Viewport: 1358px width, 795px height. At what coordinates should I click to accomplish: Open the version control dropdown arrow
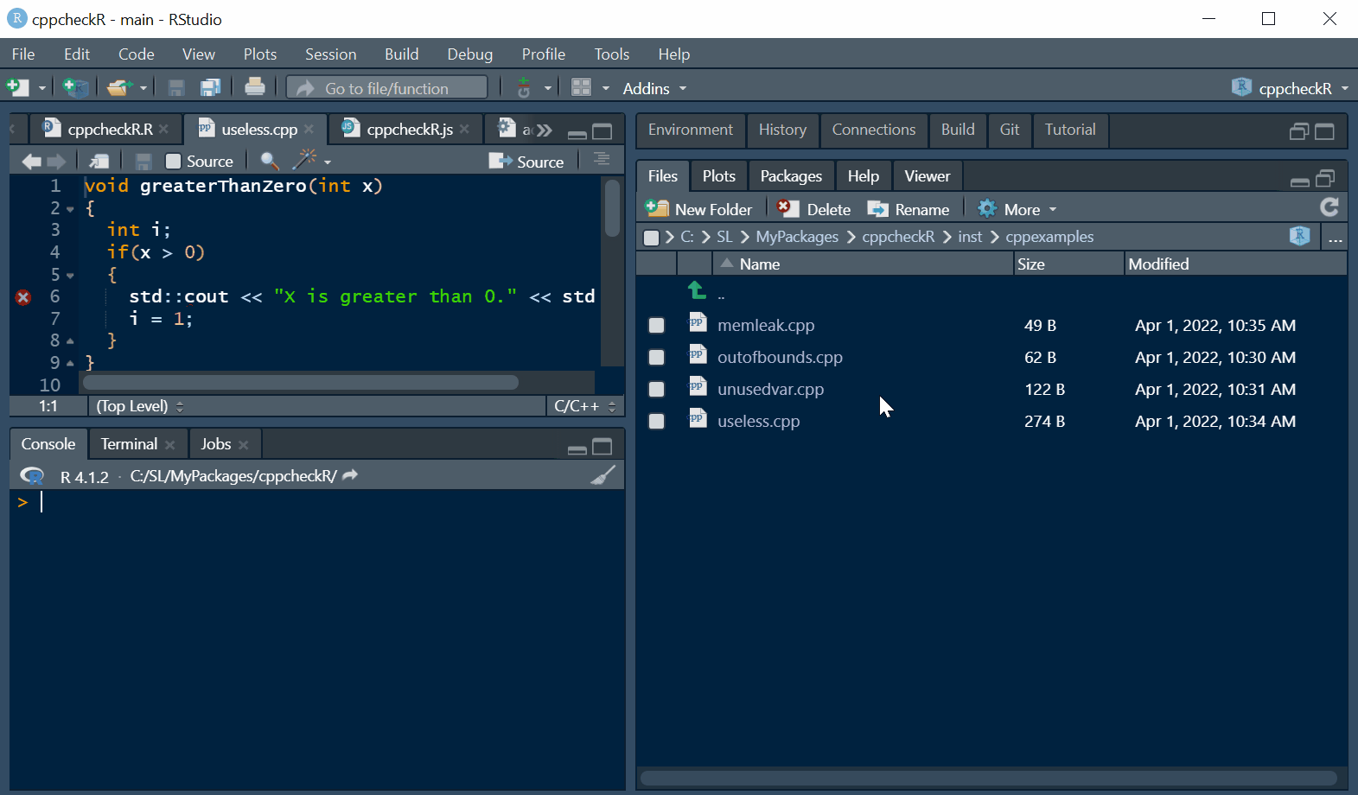coord(547,89)
